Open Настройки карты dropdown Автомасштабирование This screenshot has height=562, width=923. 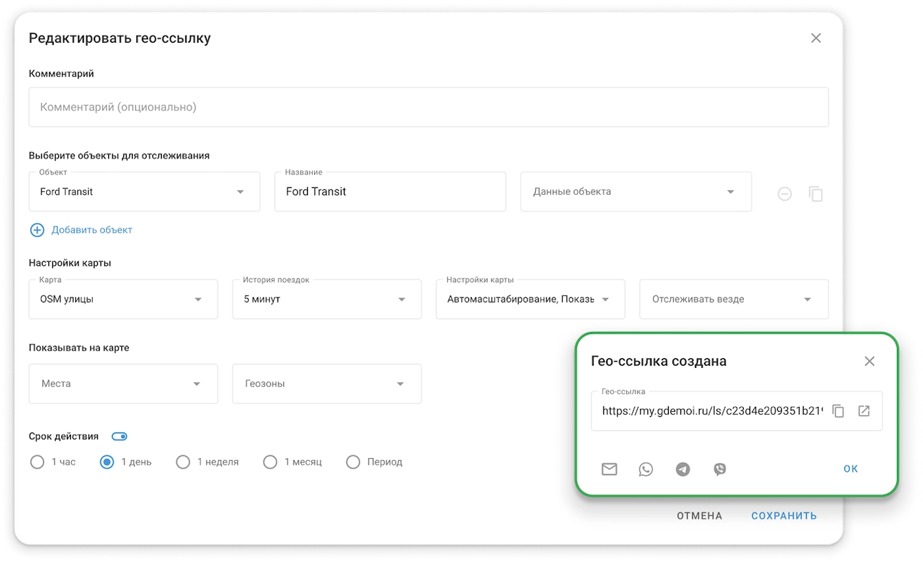click(530, 299)
